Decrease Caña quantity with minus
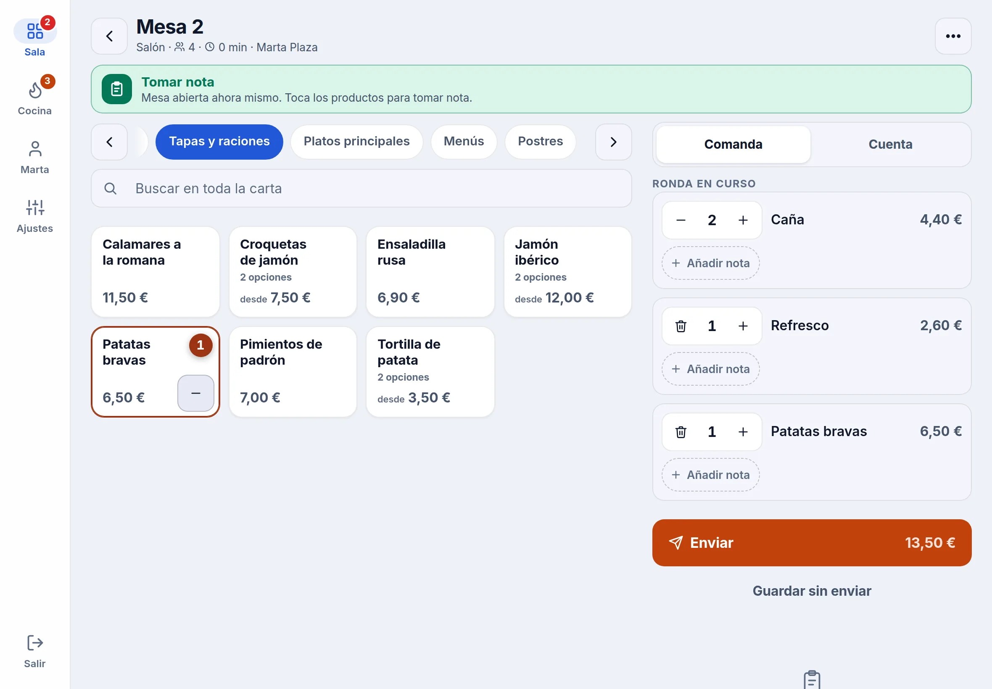Viewport: 992px width, 689px height. (681, 220)
